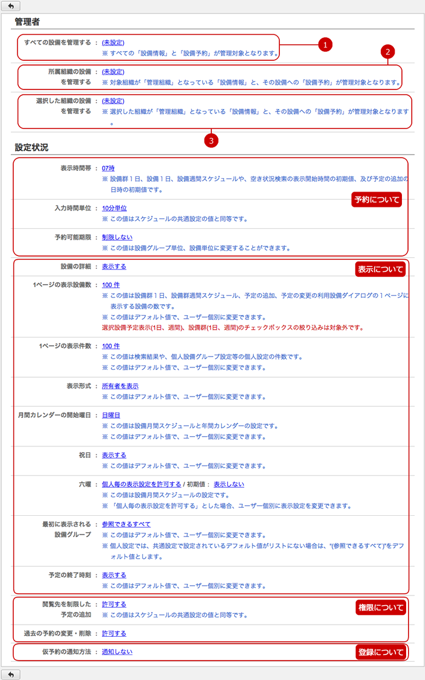Click the 月間カレンダーの開始曜日 label
The width and height of the screenshot is (425, 680).
tap(55, 415)
